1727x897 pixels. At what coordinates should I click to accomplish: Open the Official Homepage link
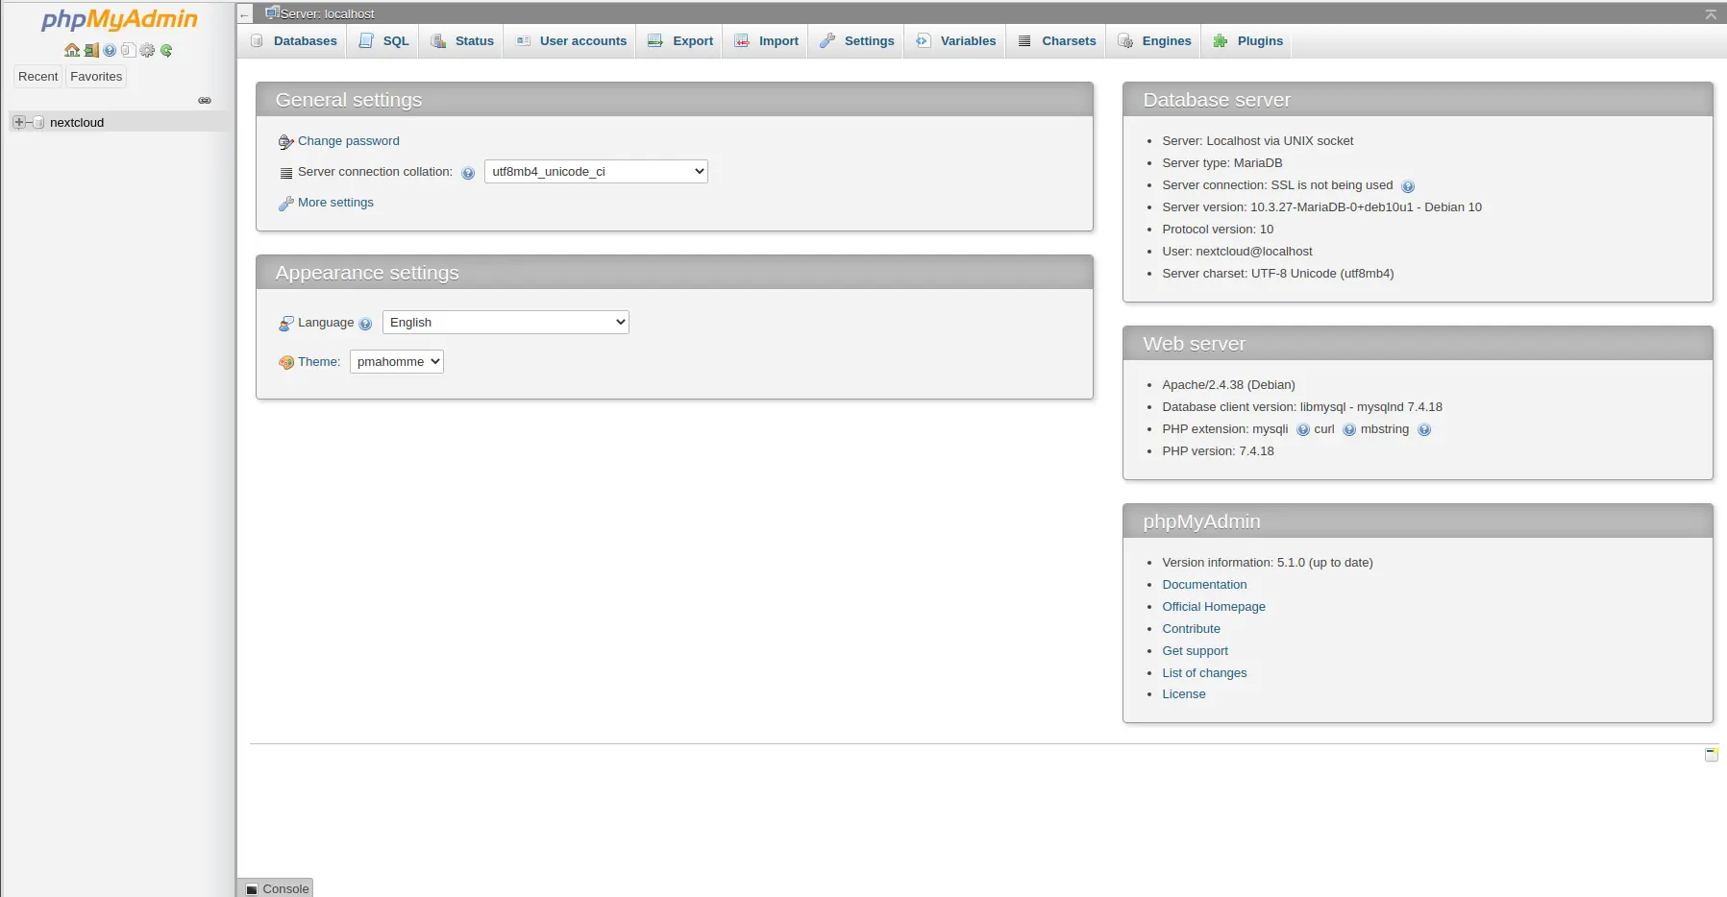pyautogui.click(x=1214, y=607)
